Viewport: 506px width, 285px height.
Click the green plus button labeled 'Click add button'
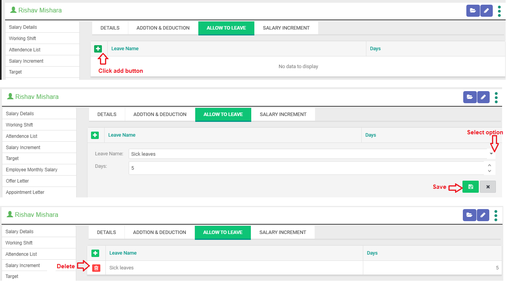click(98, 49)
